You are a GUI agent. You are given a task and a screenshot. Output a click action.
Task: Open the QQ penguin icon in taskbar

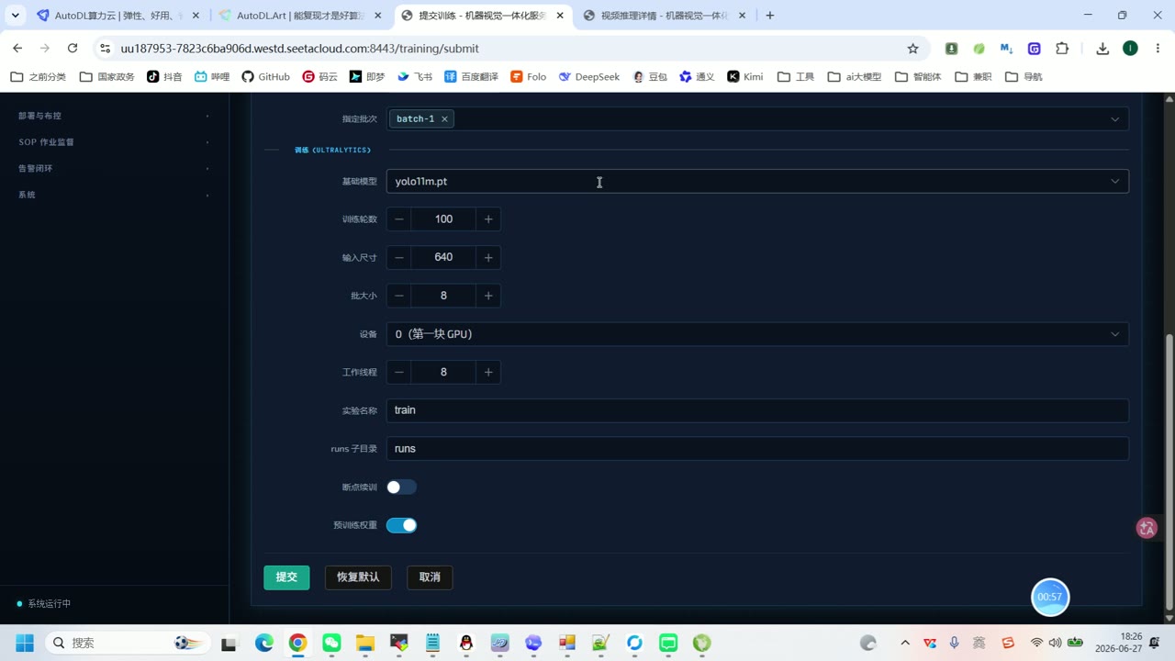pyautogui.click(x=466, y=643)
